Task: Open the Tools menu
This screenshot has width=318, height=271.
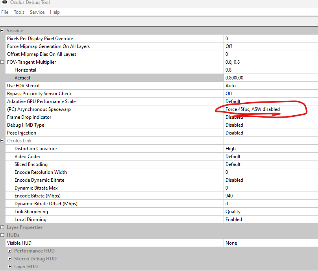Action: click(x=19, y=12)
